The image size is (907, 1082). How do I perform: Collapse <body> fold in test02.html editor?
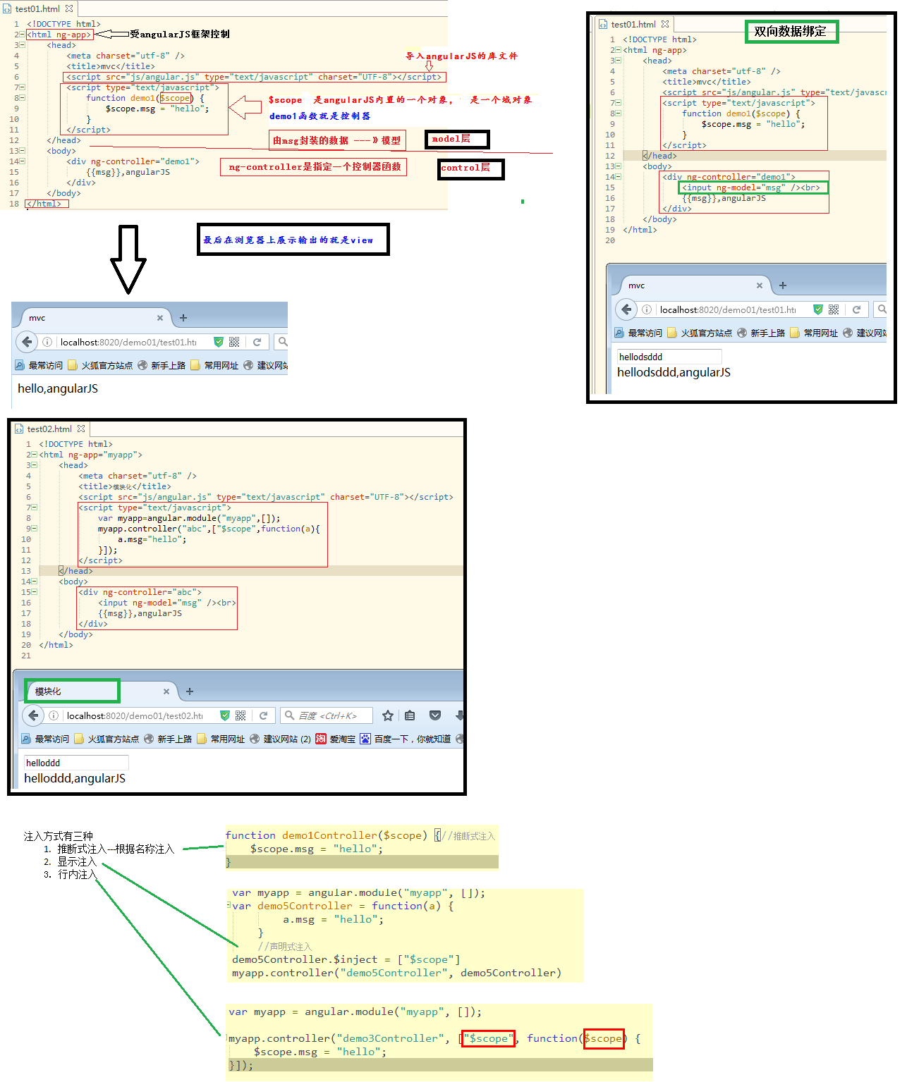coord(35,582)
